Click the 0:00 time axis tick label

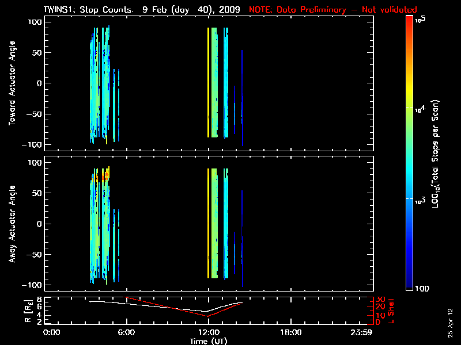pos(52,332)
